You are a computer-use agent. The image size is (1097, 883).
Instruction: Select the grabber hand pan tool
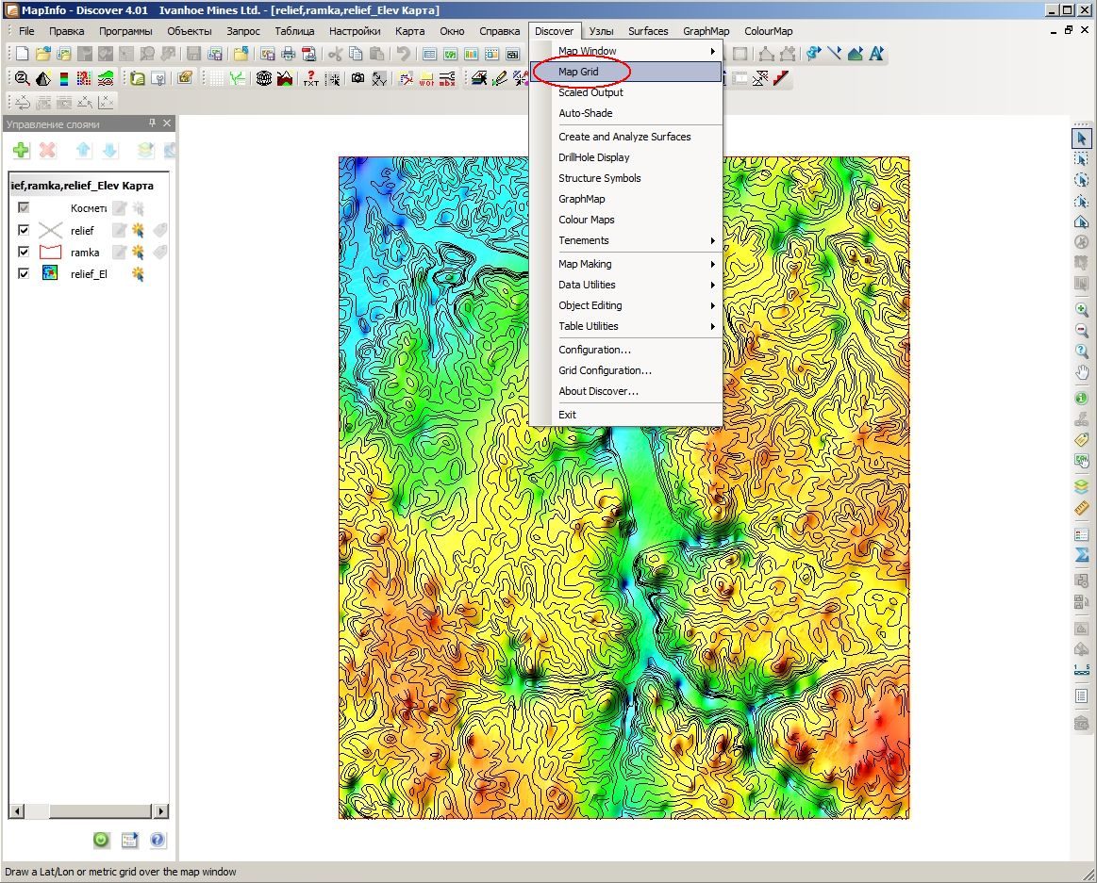(x=1082, y=372)
